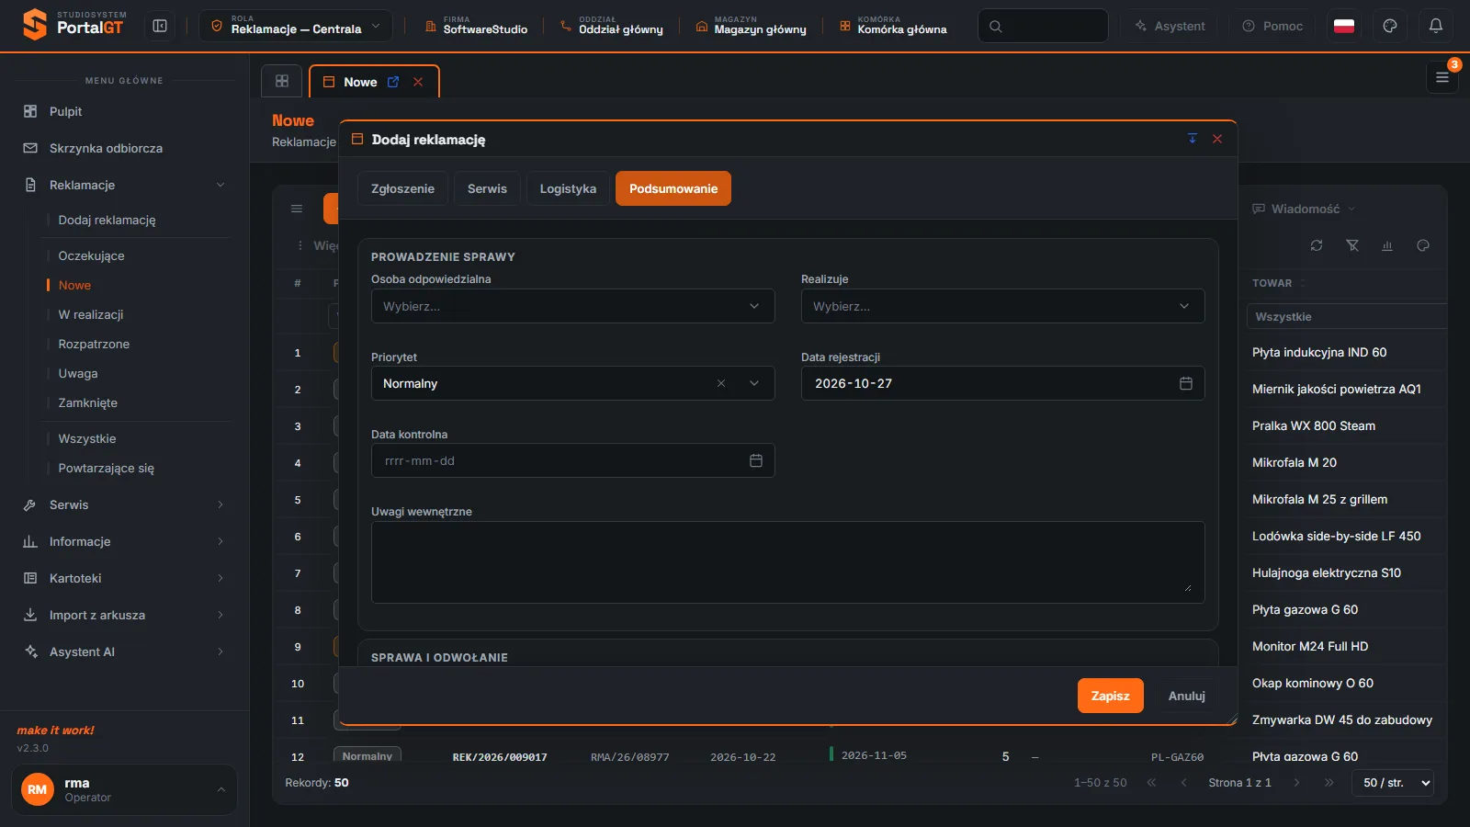
Task: Open the Realizuje dropdown
Action: (1002, 306)
